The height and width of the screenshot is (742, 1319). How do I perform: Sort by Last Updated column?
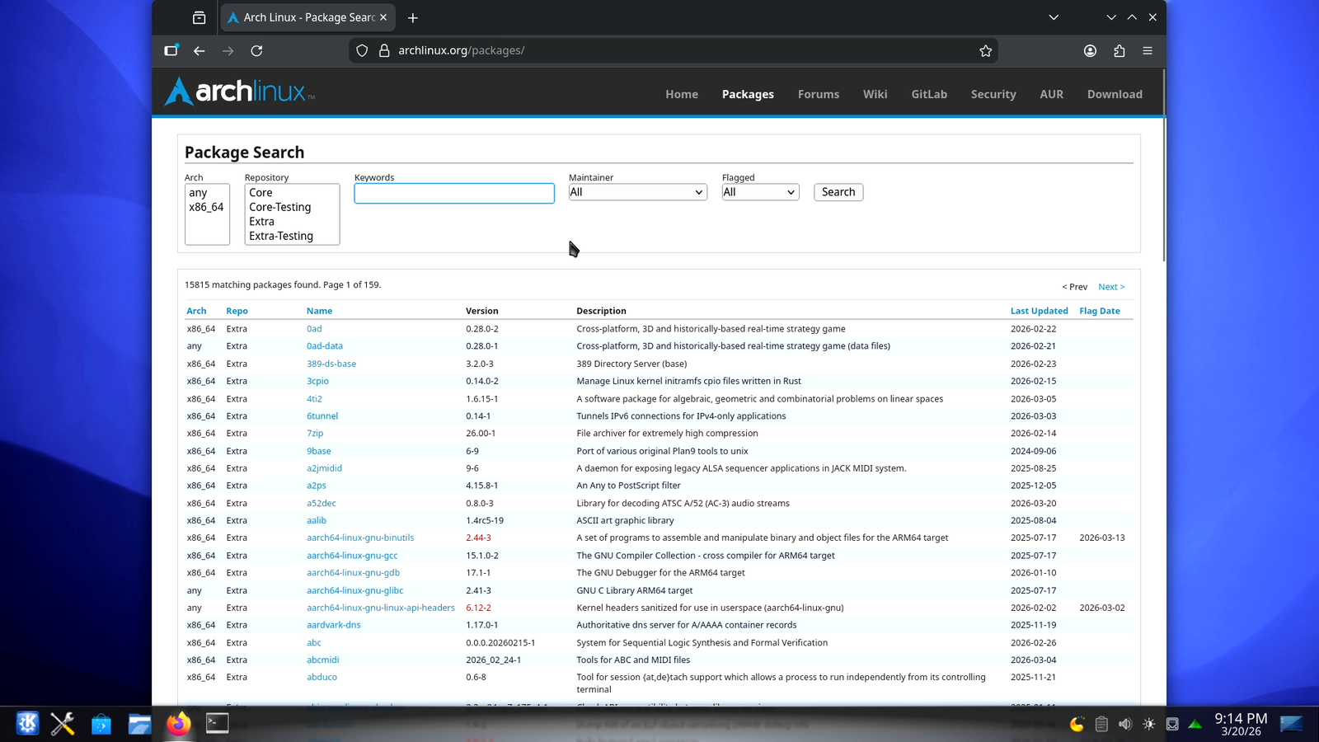coord(1039,311)
